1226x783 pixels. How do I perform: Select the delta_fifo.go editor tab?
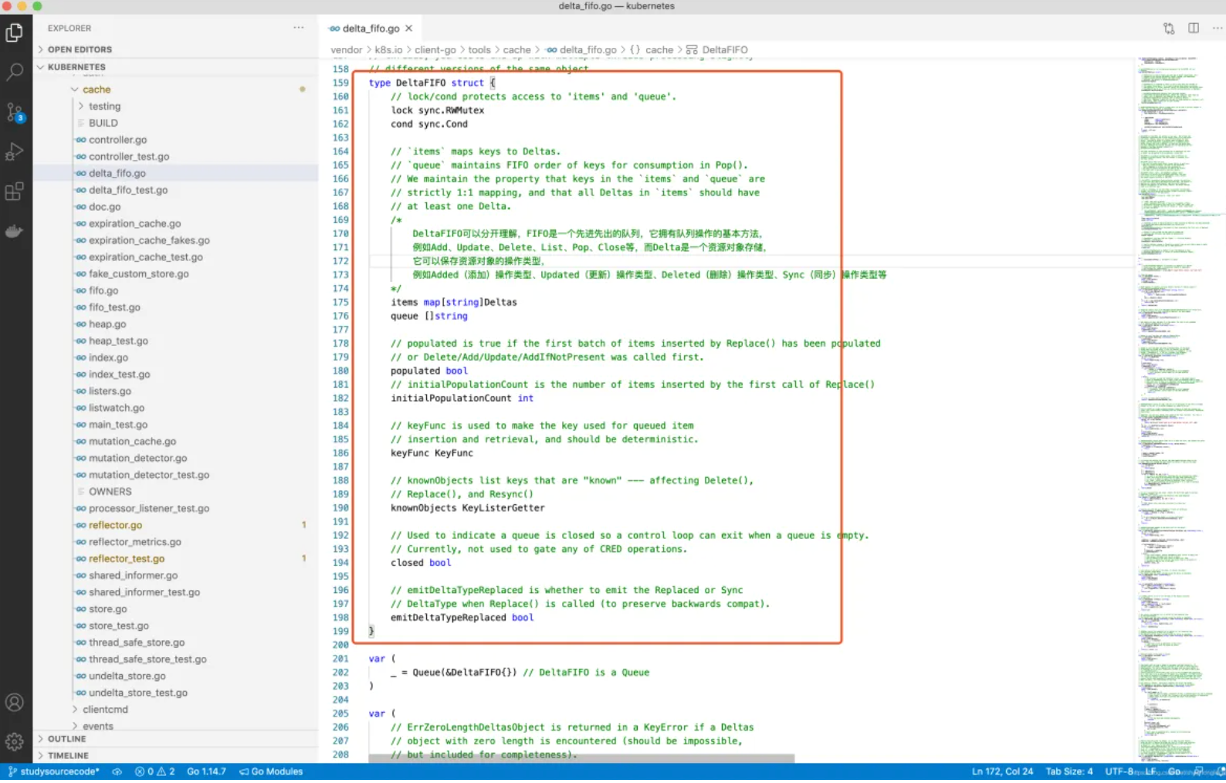coord(370,29)
